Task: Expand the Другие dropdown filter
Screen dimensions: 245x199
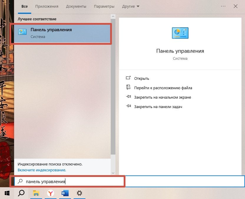Action: (131, 6)
